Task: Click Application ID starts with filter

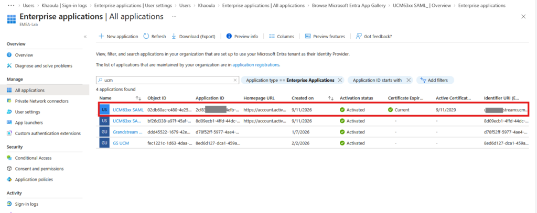Action: (377, 80)
